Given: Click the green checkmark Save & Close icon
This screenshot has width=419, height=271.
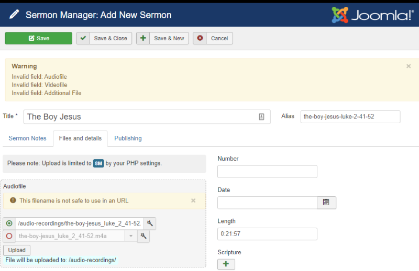Looking at the screenshot, I should coord(83,38).
